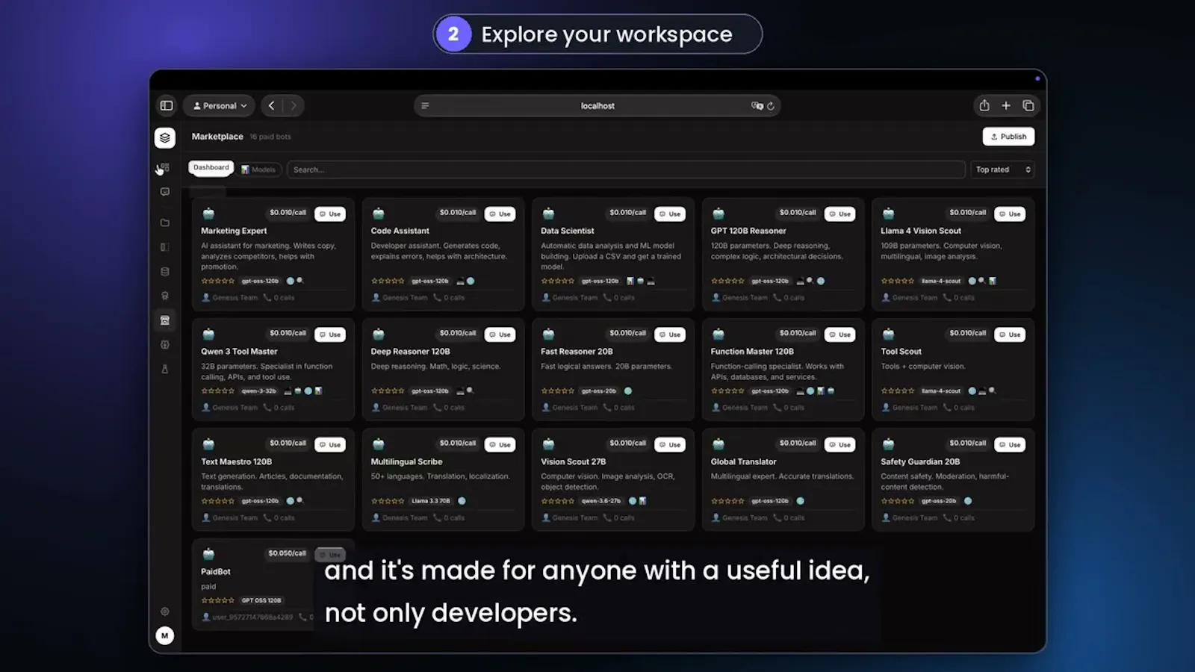Toggle the browser sidebar panel icon
Viewport: 1195px width, 672px height.
tap(167, 106)
